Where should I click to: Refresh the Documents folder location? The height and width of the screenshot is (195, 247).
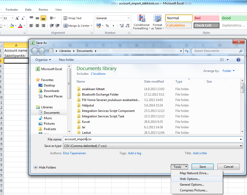[187, 51]
